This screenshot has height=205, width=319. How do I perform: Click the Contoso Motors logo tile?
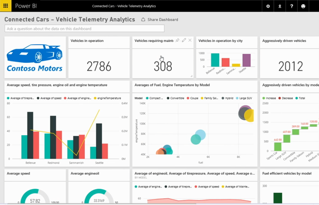(35, 57)
